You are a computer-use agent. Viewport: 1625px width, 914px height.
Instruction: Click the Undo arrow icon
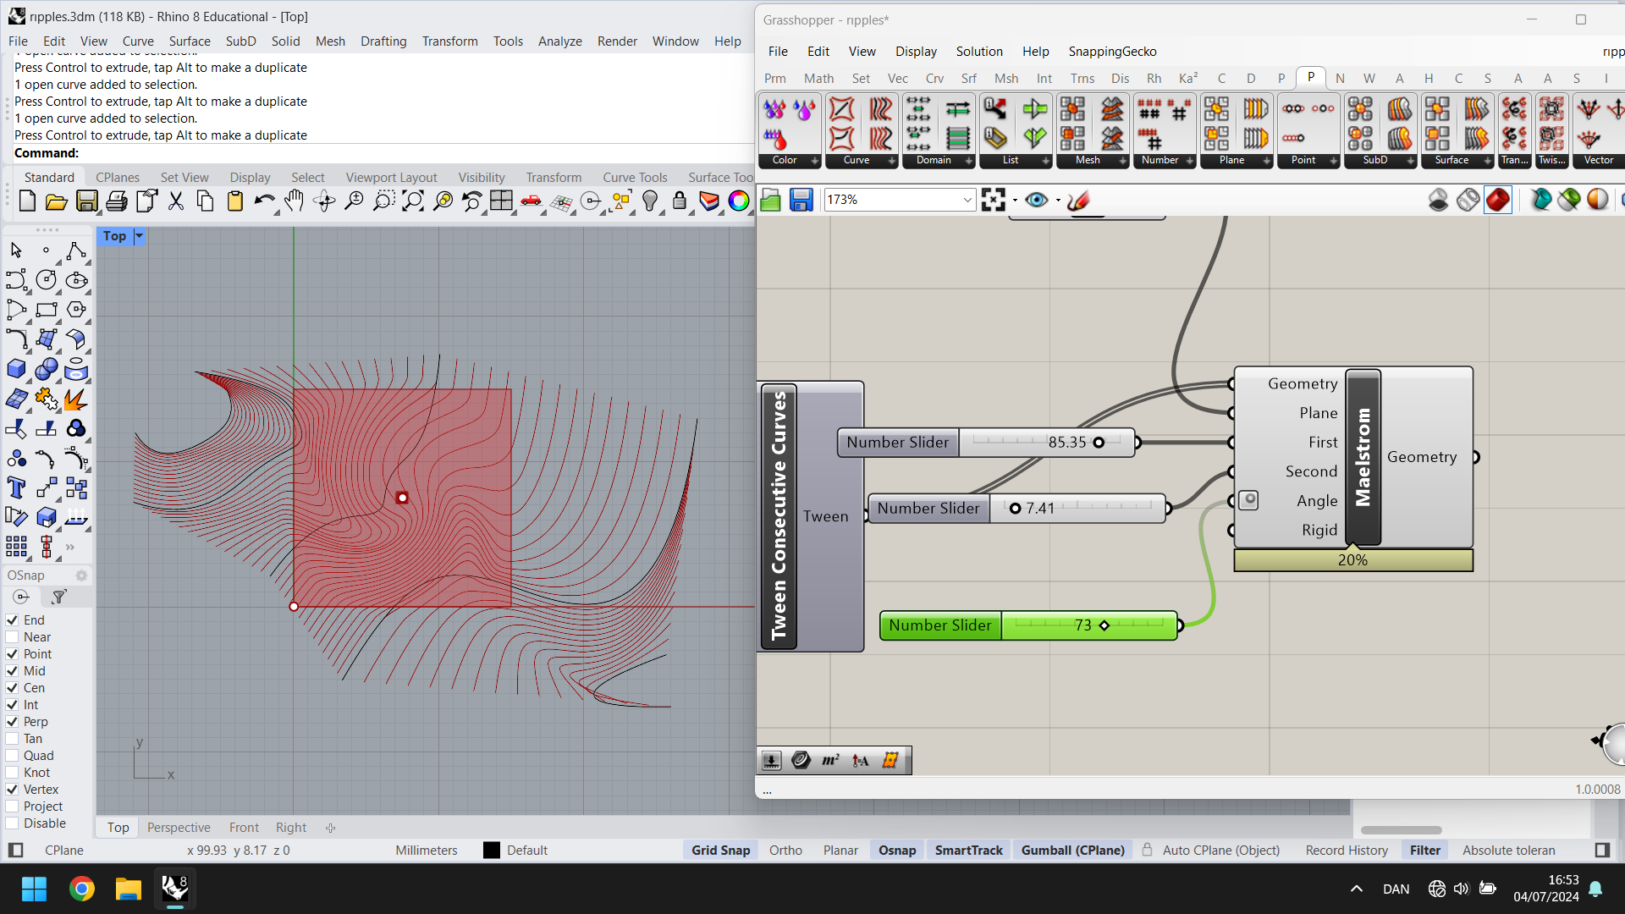click(265, 201)
